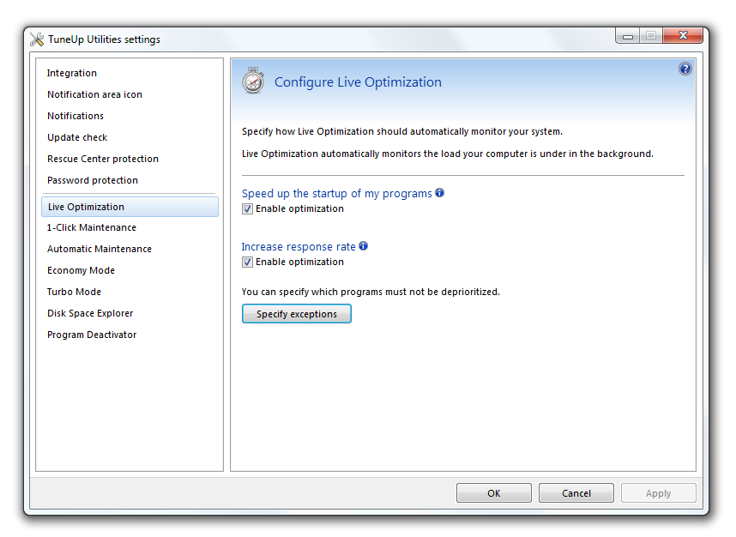Switch to 1-Click Maintenance settings
The image size is (736, 537).
92,228
